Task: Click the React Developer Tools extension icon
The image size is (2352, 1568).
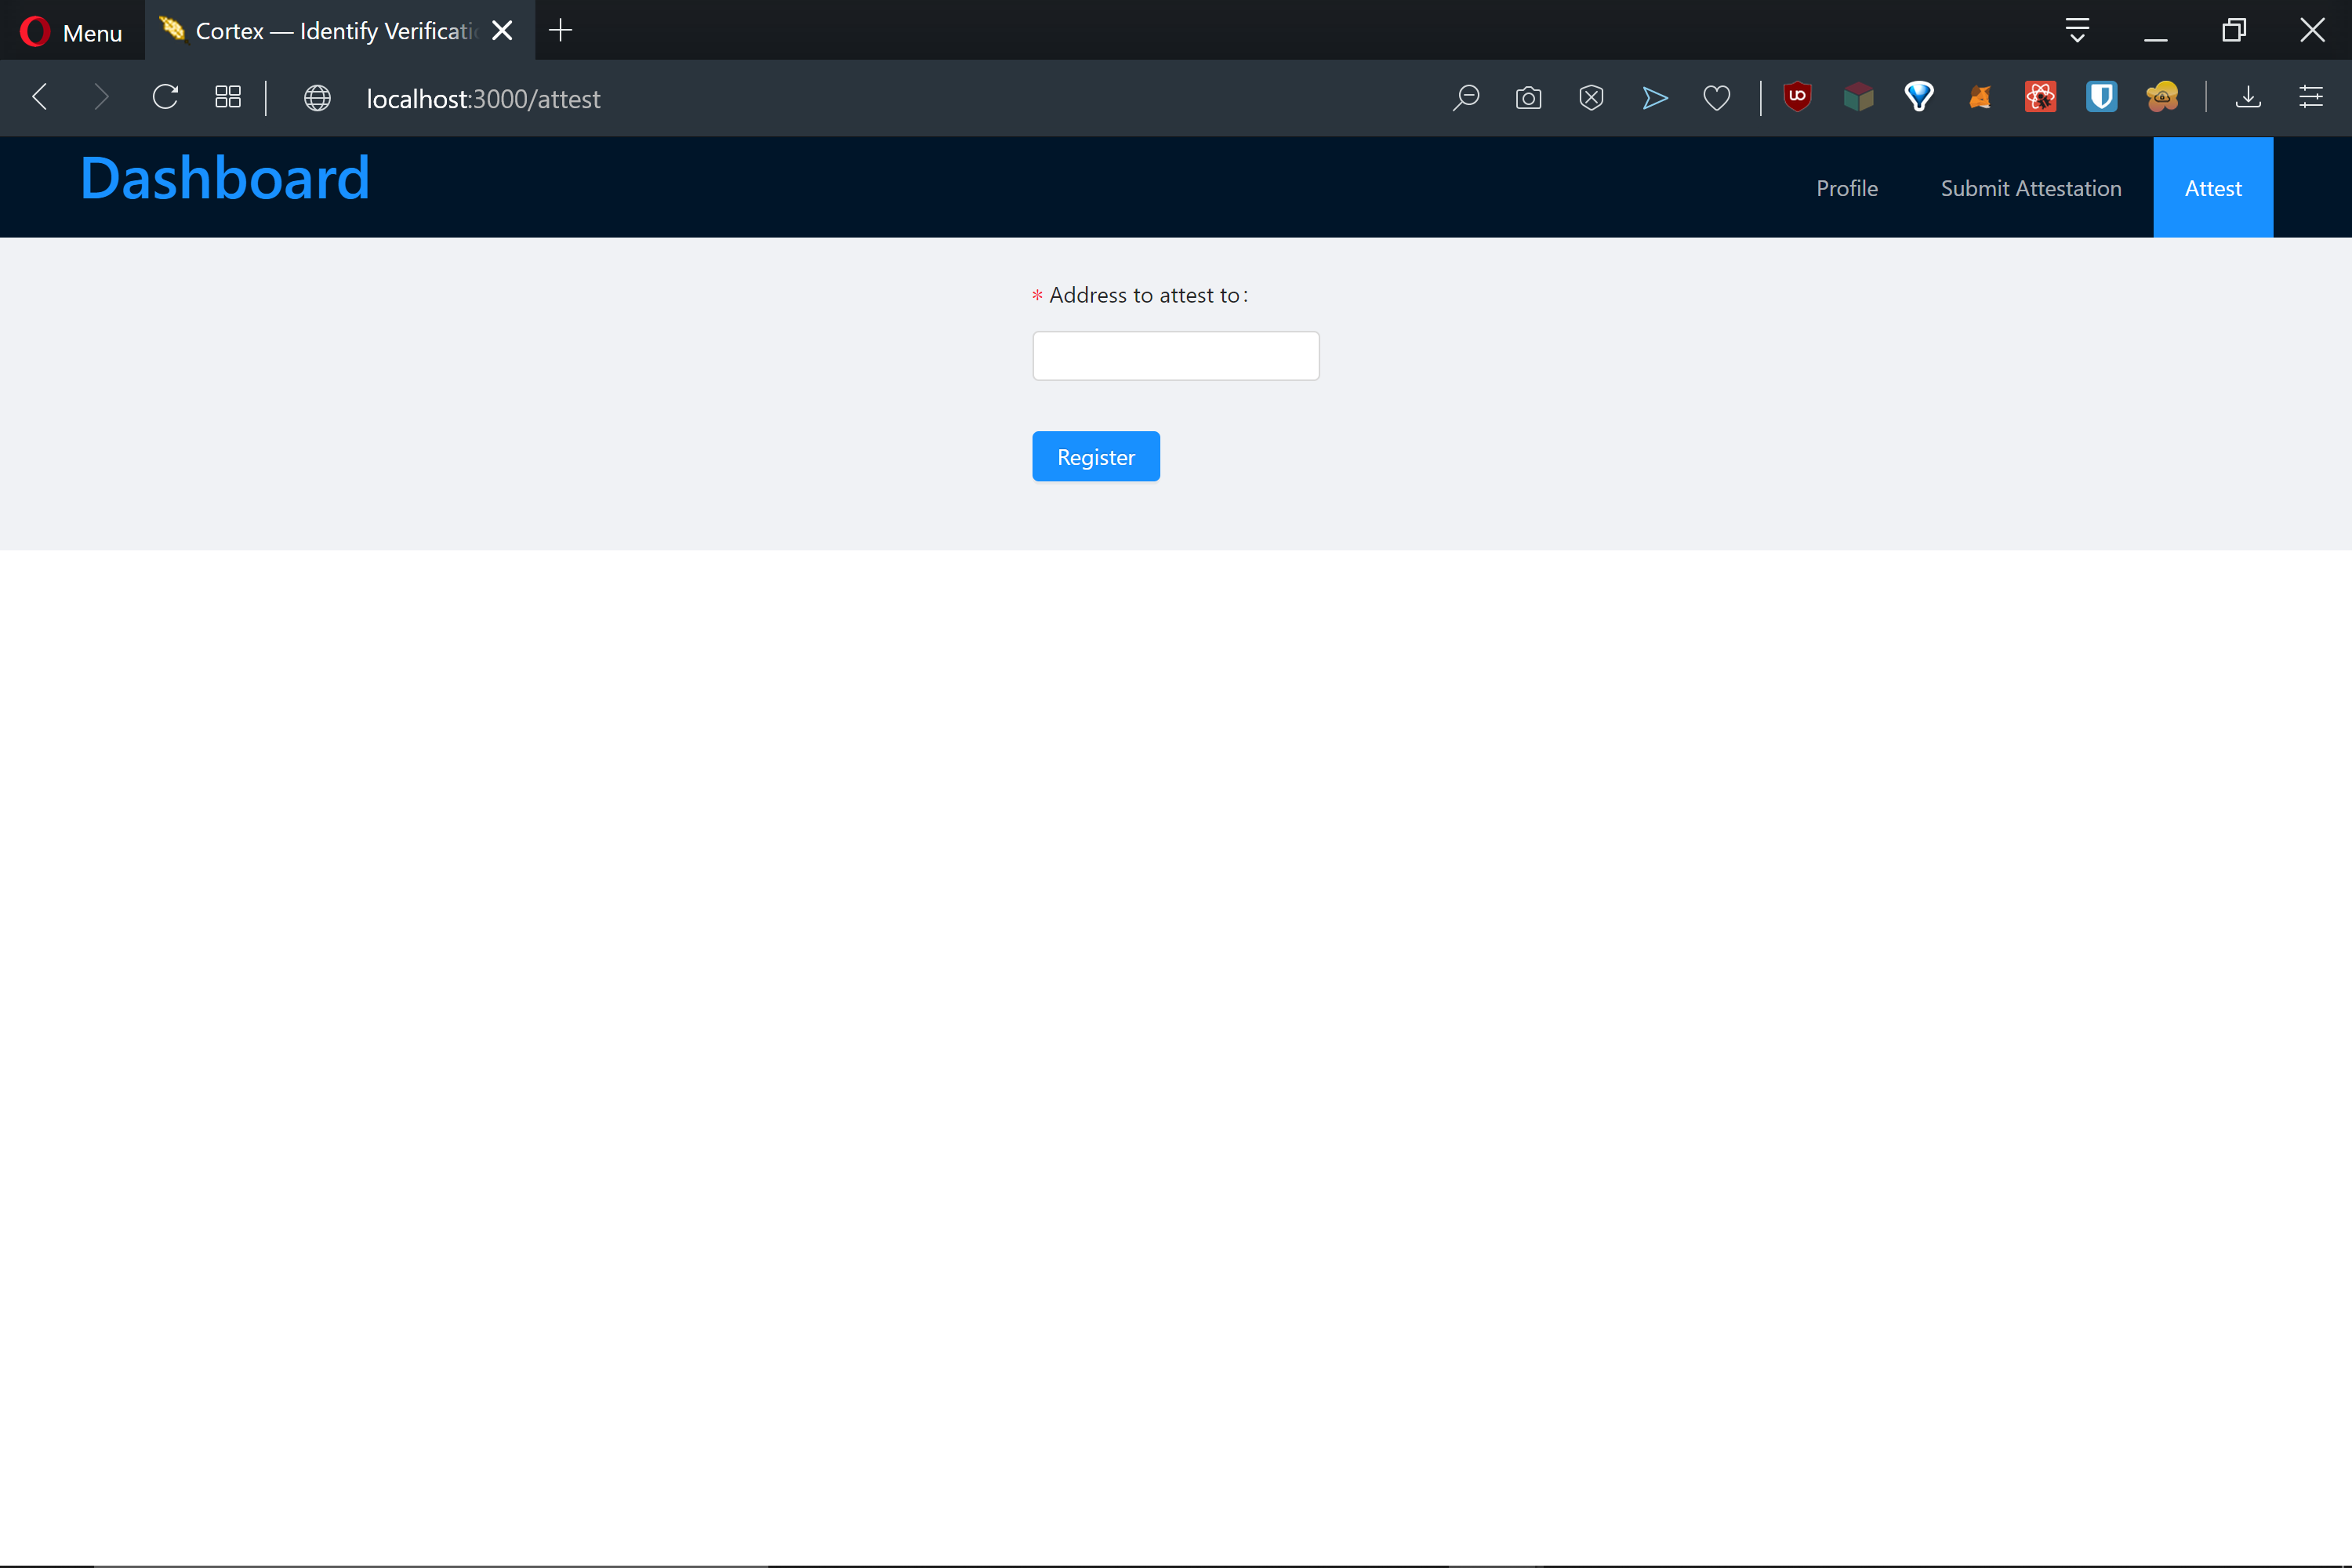Action: tap(2040, 97)
